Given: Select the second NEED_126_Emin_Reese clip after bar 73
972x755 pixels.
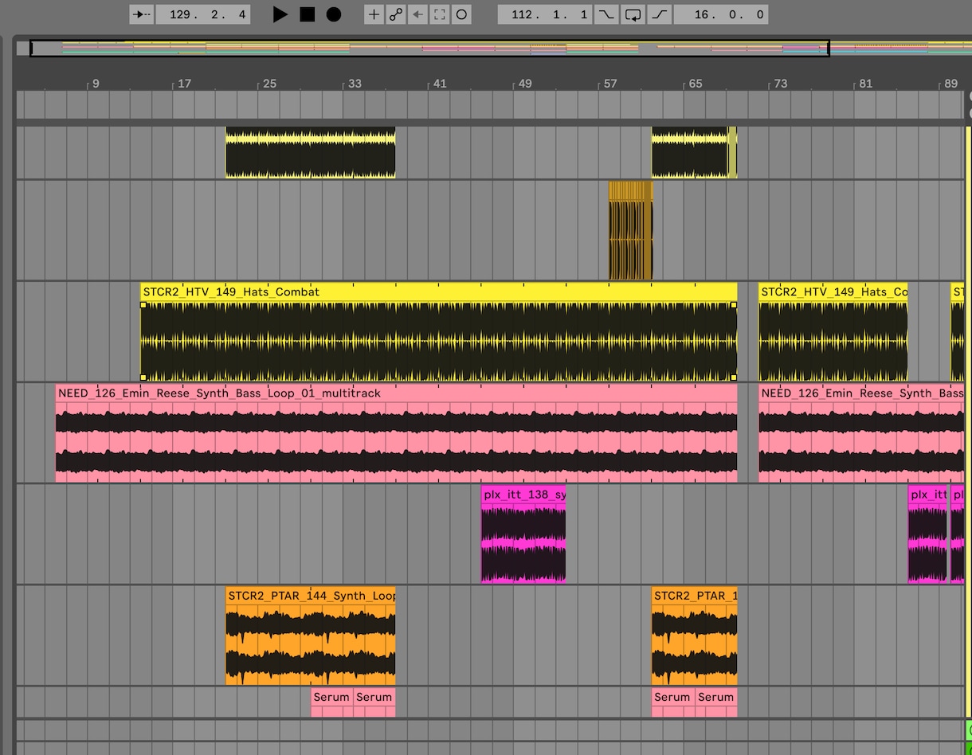Looking at the screenshot, I should (861, 433).
